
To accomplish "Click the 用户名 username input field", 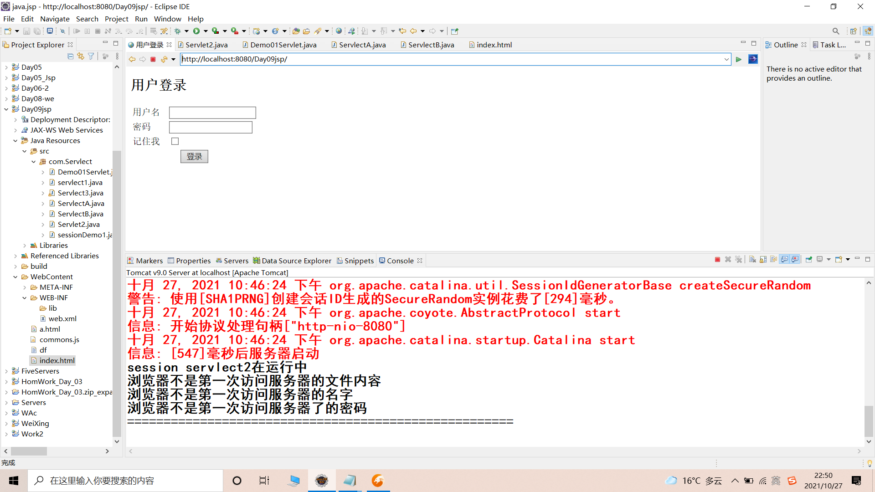I will [212, 113].
